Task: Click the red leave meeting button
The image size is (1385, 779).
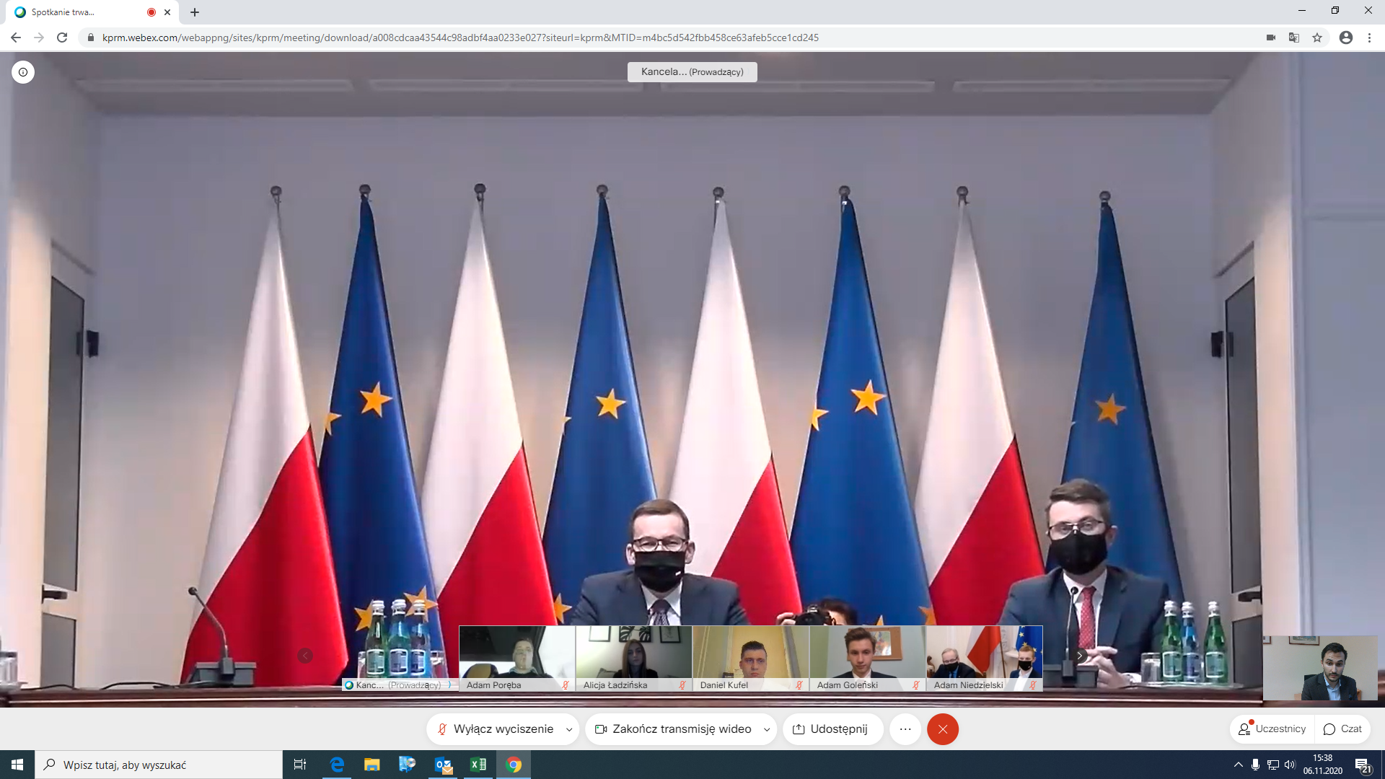Action: tap(942, 729)
